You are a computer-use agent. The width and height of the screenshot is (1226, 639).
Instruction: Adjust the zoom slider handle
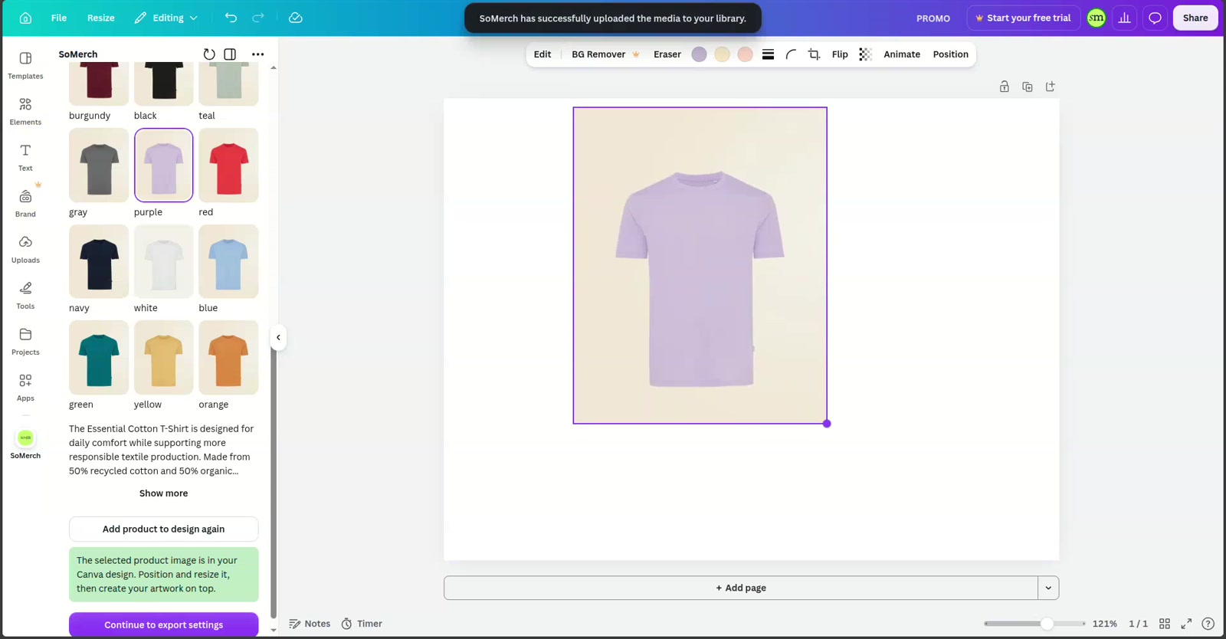pyautogui.click(x=1047, y=624)
